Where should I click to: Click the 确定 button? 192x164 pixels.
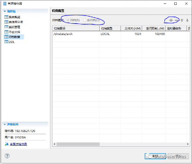[155, 156]
